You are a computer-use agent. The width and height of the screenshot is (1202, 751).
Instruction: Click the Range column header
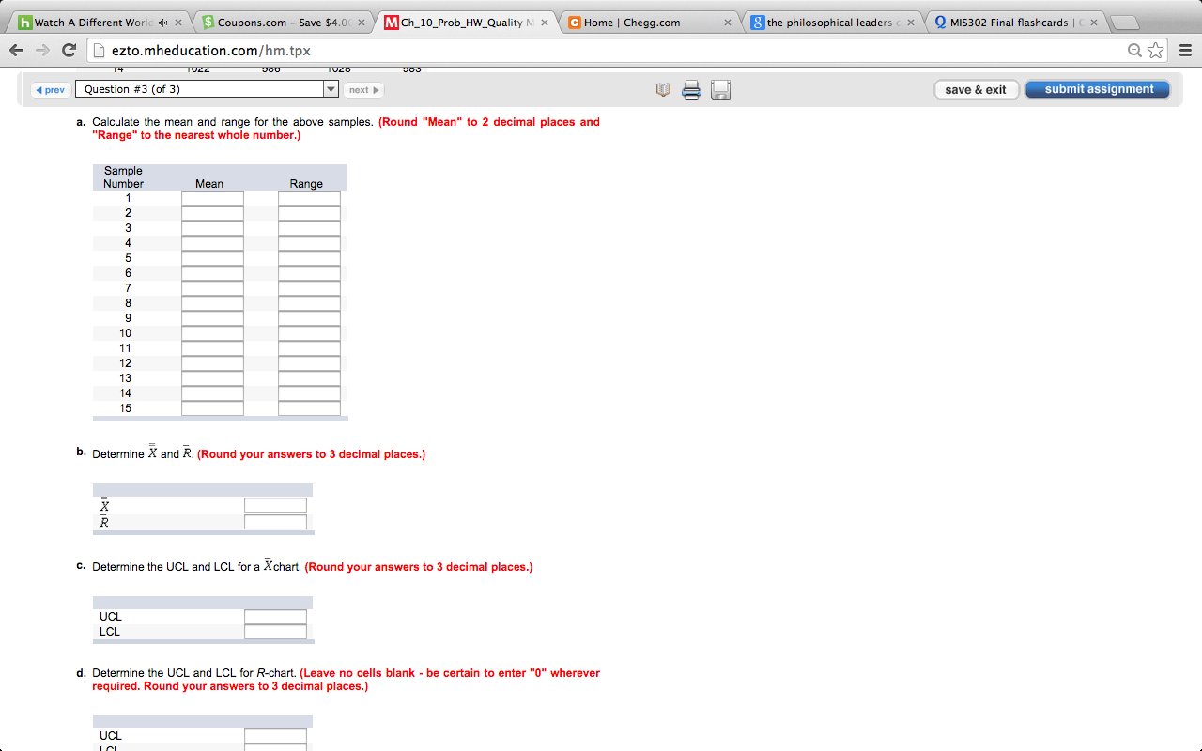pyautogui.click(x=306, y=184)
